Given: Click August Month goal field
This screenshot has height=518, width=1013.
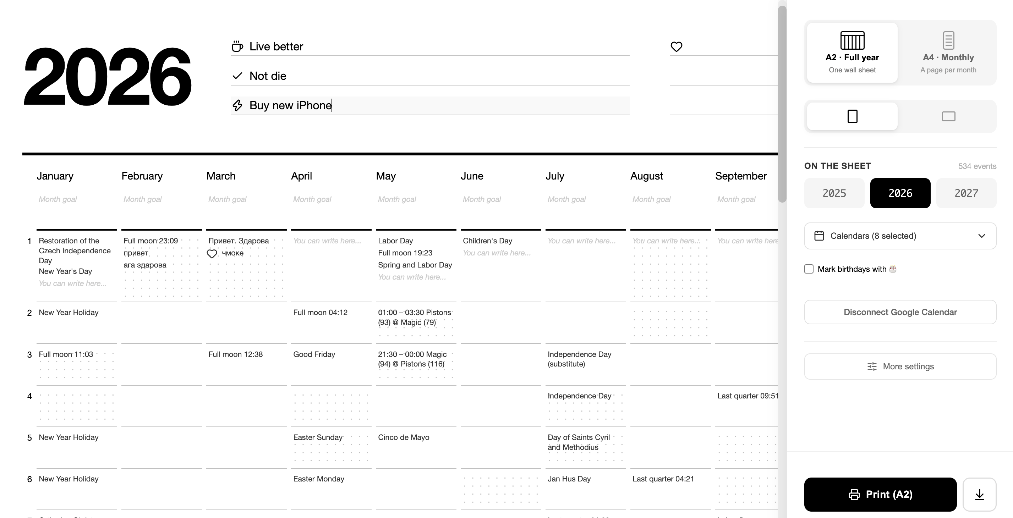Looking at the screenshot, I should [x=670, y=199].
